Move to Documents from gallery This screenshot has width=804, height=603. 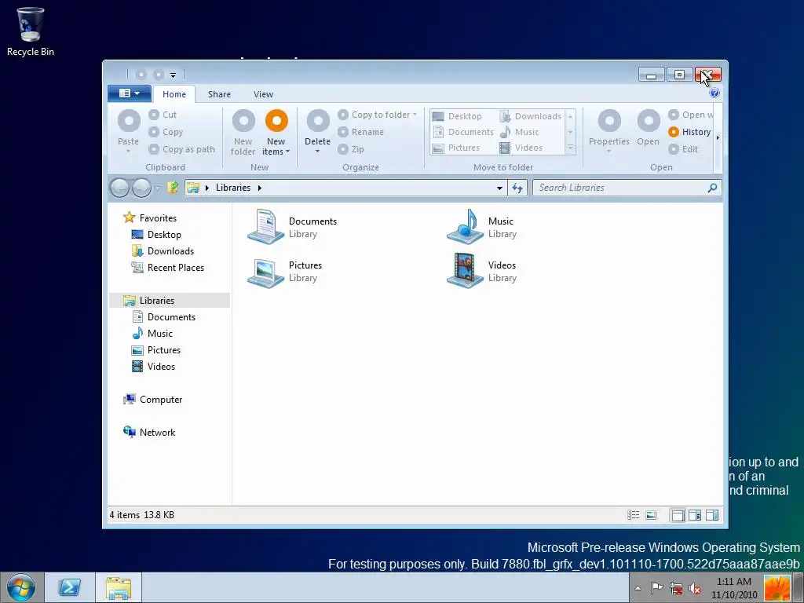click(x=463, y=132)
